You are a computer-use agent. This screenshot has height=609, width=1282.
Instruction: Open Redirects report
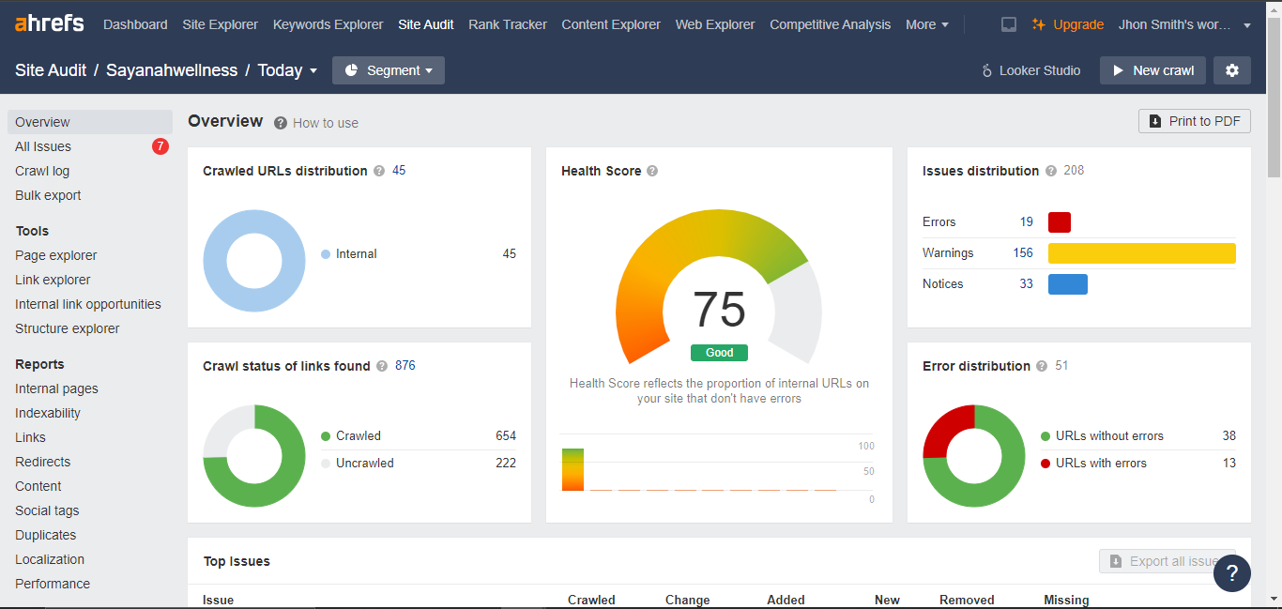coord(43,462)
